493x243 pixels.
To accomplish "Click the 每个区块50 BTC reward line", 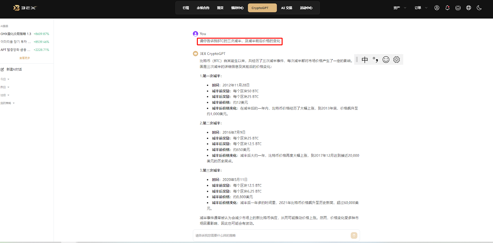I will tap(235, 91).
